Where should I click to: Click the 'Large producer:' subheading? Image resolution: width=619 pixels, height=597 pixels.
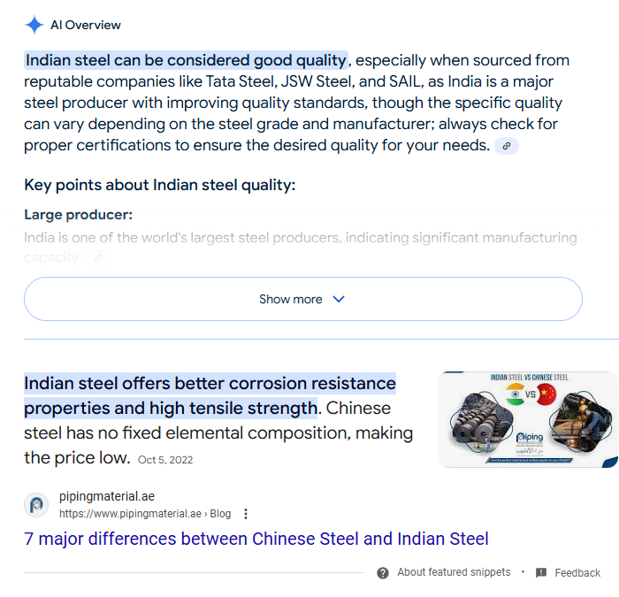pyautogui.click(x=78, y=214)
